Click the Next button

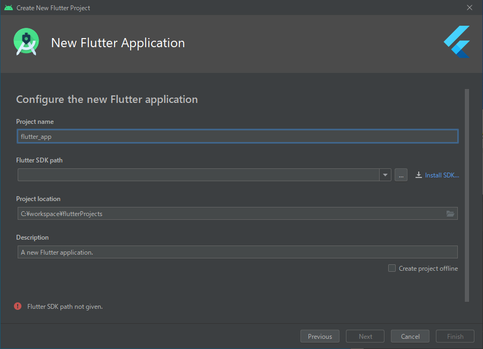click(x=365, y=336)
